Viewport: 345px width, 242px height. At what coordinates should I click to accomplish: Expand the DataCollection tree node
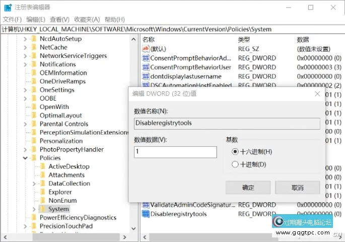34,184
